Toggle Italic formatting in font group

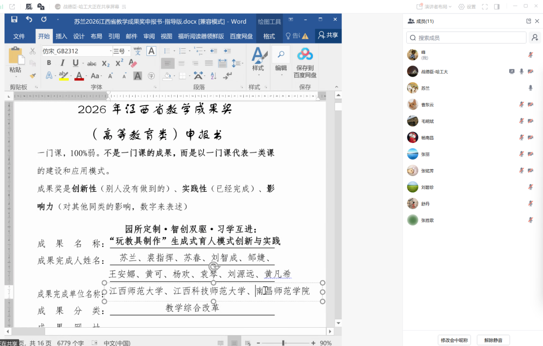tap(62, 63)
